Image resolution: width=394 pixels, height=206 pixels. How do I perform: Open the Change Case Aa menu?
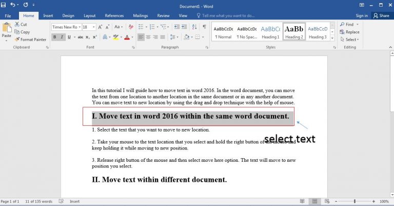119,27
